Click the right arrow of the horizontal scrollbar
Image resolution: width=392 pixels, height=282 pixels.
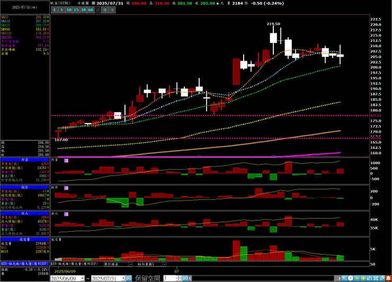pos(339,278)
